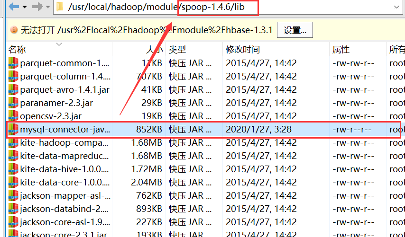
Task: Expand the path bar dropdown chevron
Action: (396, 7)
